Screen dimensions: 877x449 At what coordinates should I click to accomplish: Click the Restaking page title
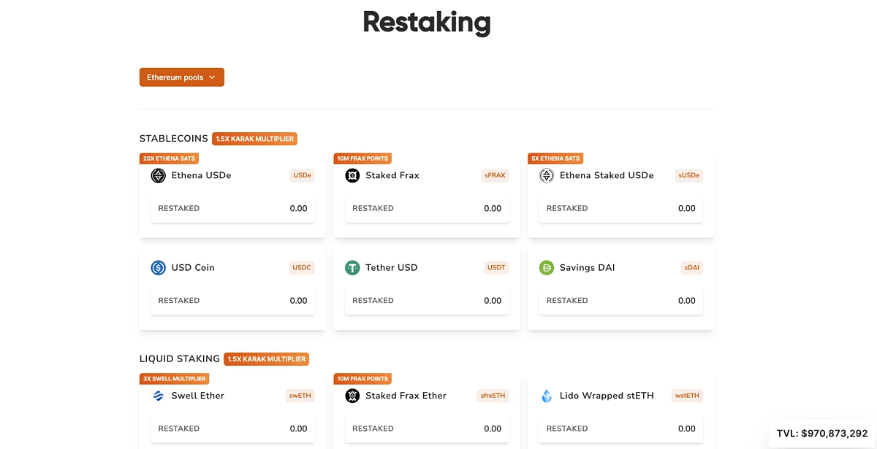[427, 22]
